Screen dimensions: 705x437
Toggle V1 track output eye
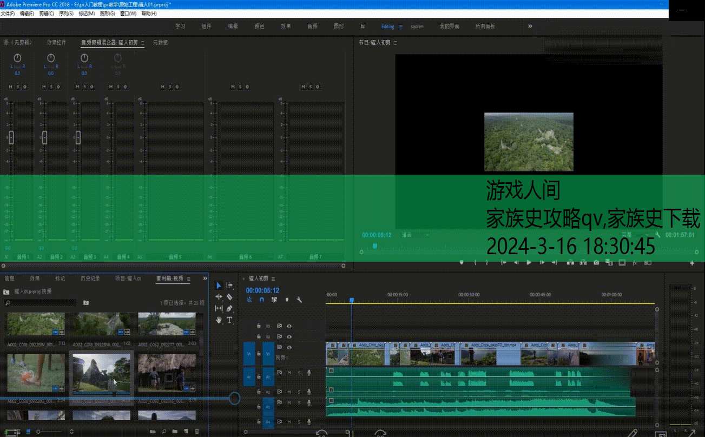289,347
